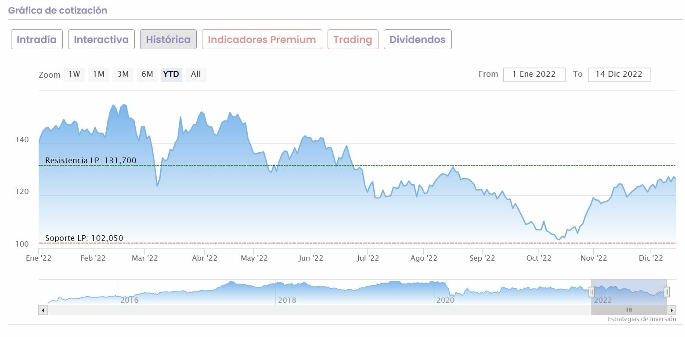
Task: Show the Dividendos tab
Action: (417, 39)
